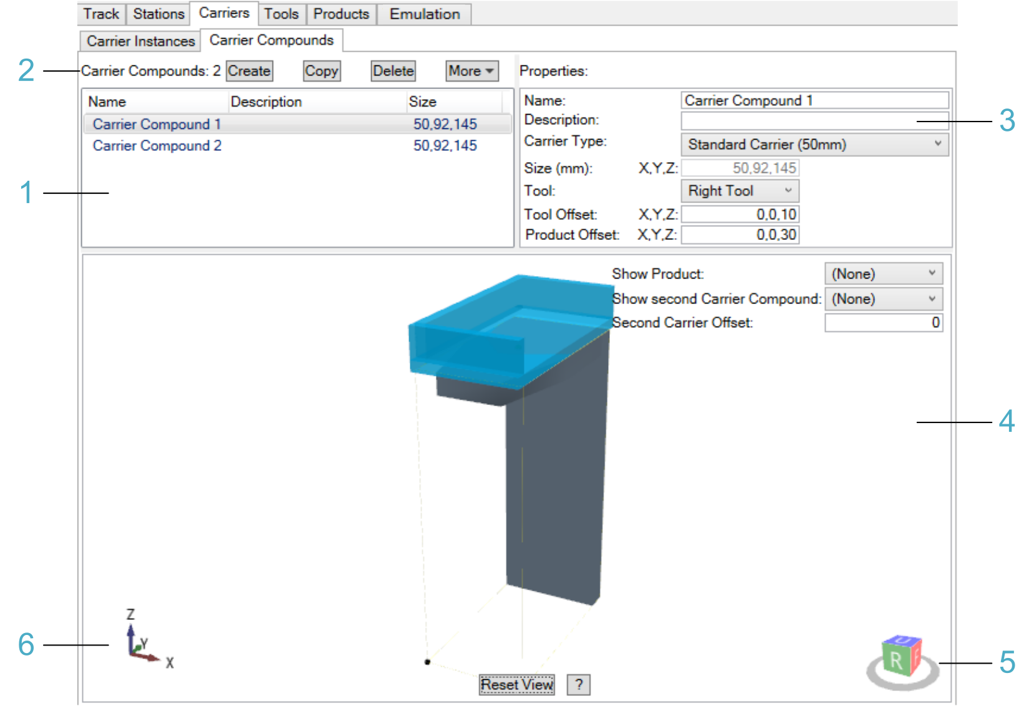Click the Second Carrier Offset field

click(883, 323)
